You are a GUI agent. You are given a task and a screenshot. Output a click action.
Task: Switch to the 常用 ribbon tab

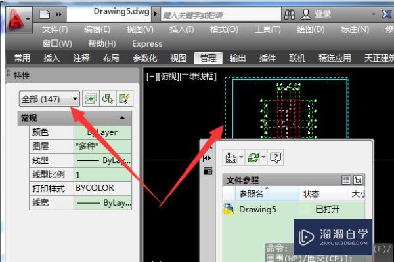click(22, 58)
